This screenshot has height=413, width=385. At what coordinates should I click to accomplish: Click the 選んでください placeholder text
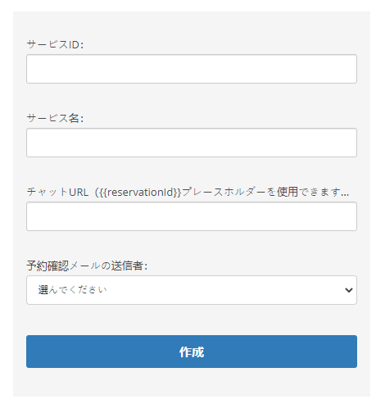click(72, 290)
